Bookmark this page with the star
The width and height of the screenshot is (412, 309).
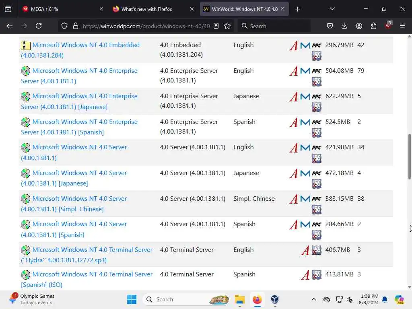tap(227, 26)
